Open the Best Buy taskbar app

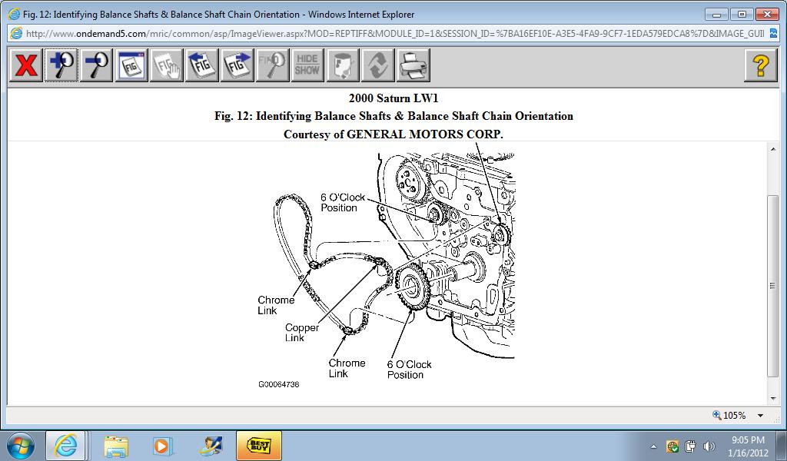[x=258, y=446]
